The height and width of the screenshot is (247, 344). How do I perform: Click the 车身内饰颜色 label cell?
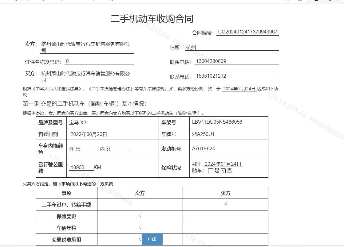[51, 149]
